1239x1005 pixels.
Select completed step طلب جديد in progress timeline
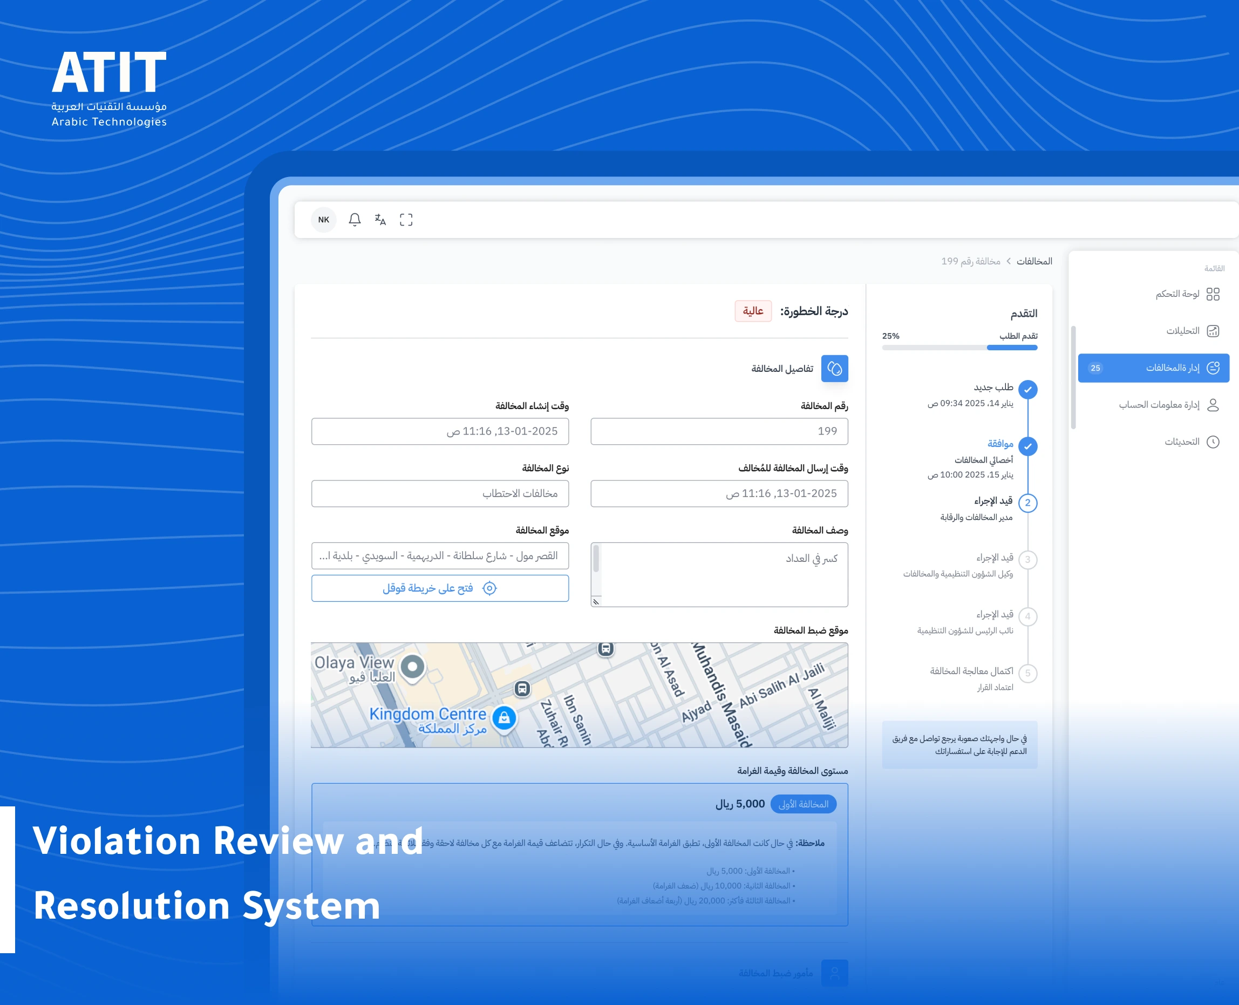click(x=1028, y=390)
